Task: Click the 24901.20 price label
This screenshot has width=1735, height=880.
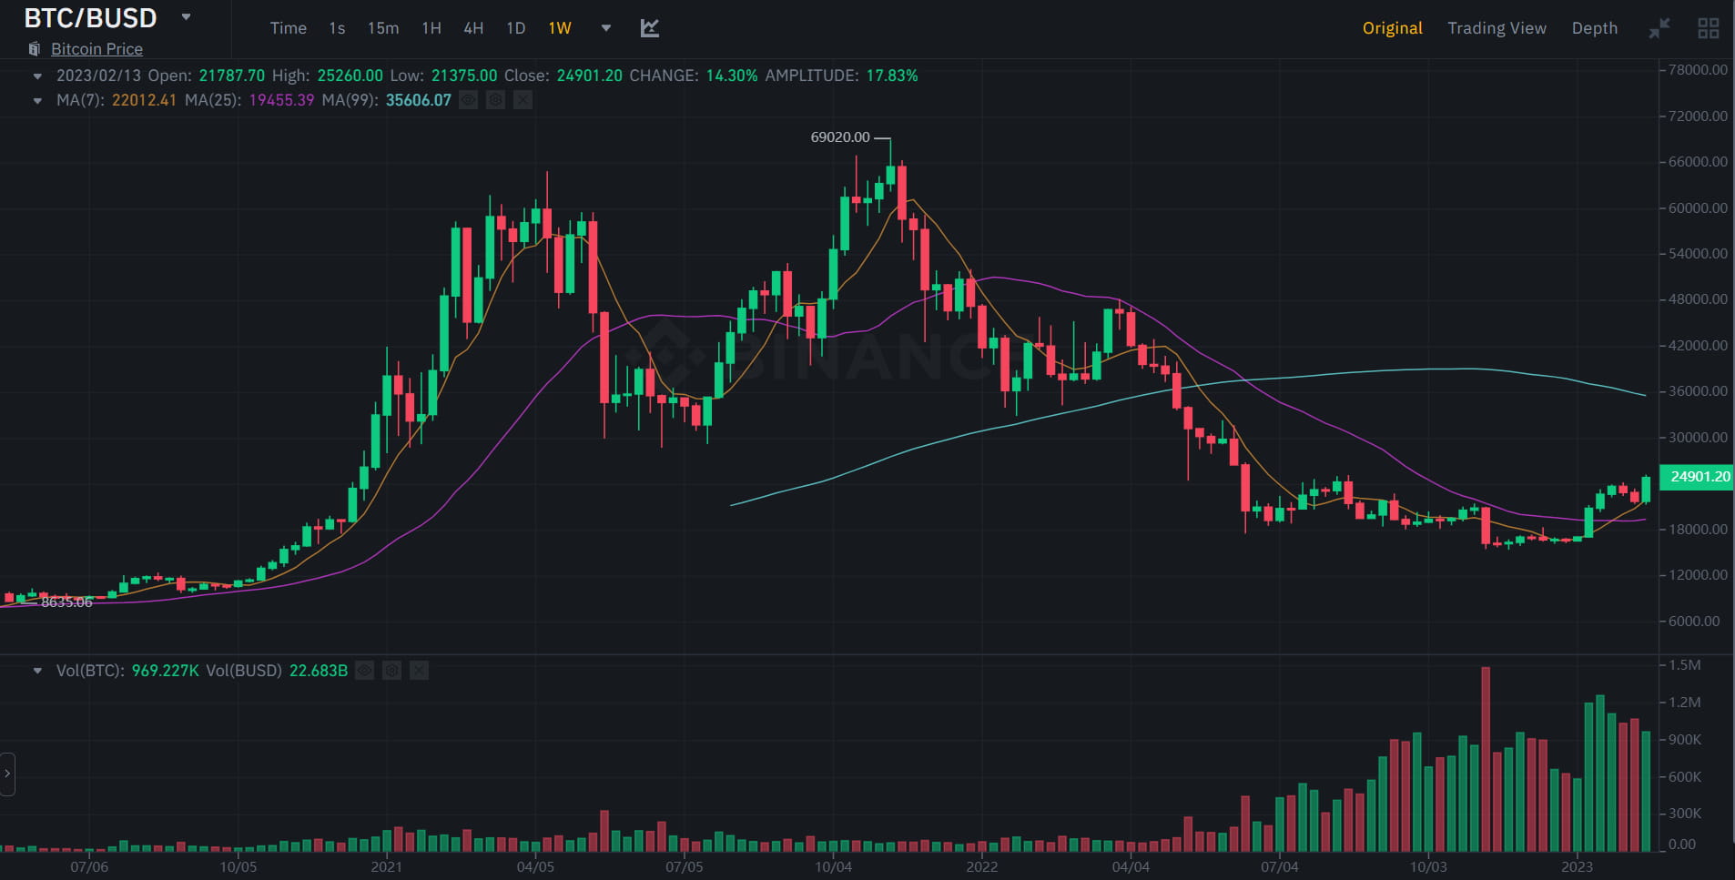Action: tap(1697, 477)
